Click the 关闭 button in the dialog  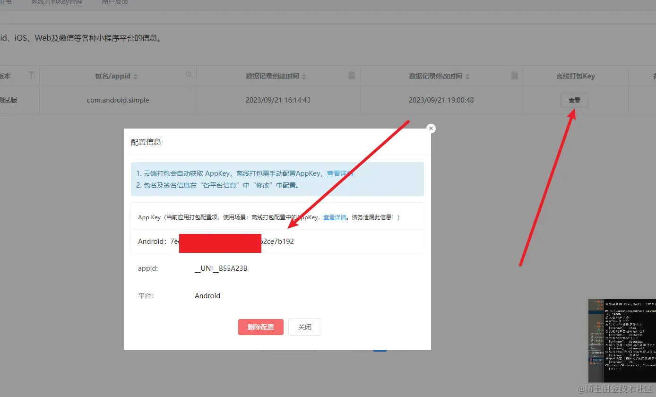tap(305, 327)
